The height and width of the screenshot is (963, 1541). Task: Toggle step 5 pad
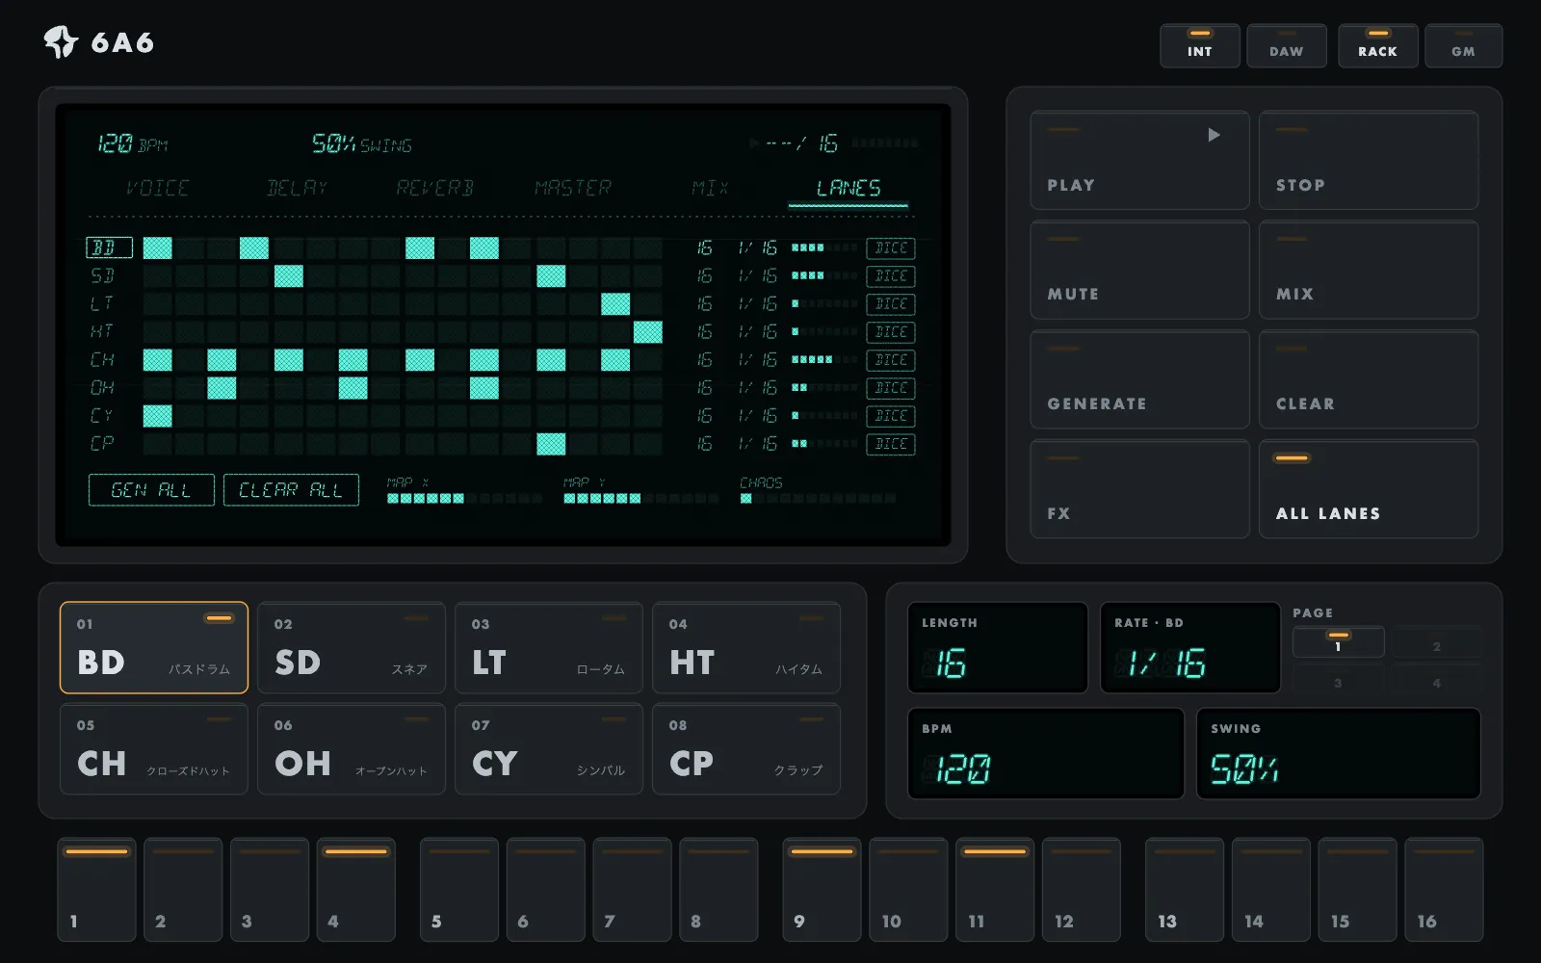point(459,890)
